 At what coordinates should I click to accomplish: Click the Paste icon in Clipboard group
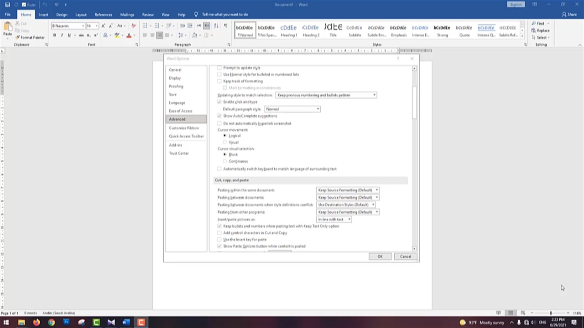click(8, 29)
